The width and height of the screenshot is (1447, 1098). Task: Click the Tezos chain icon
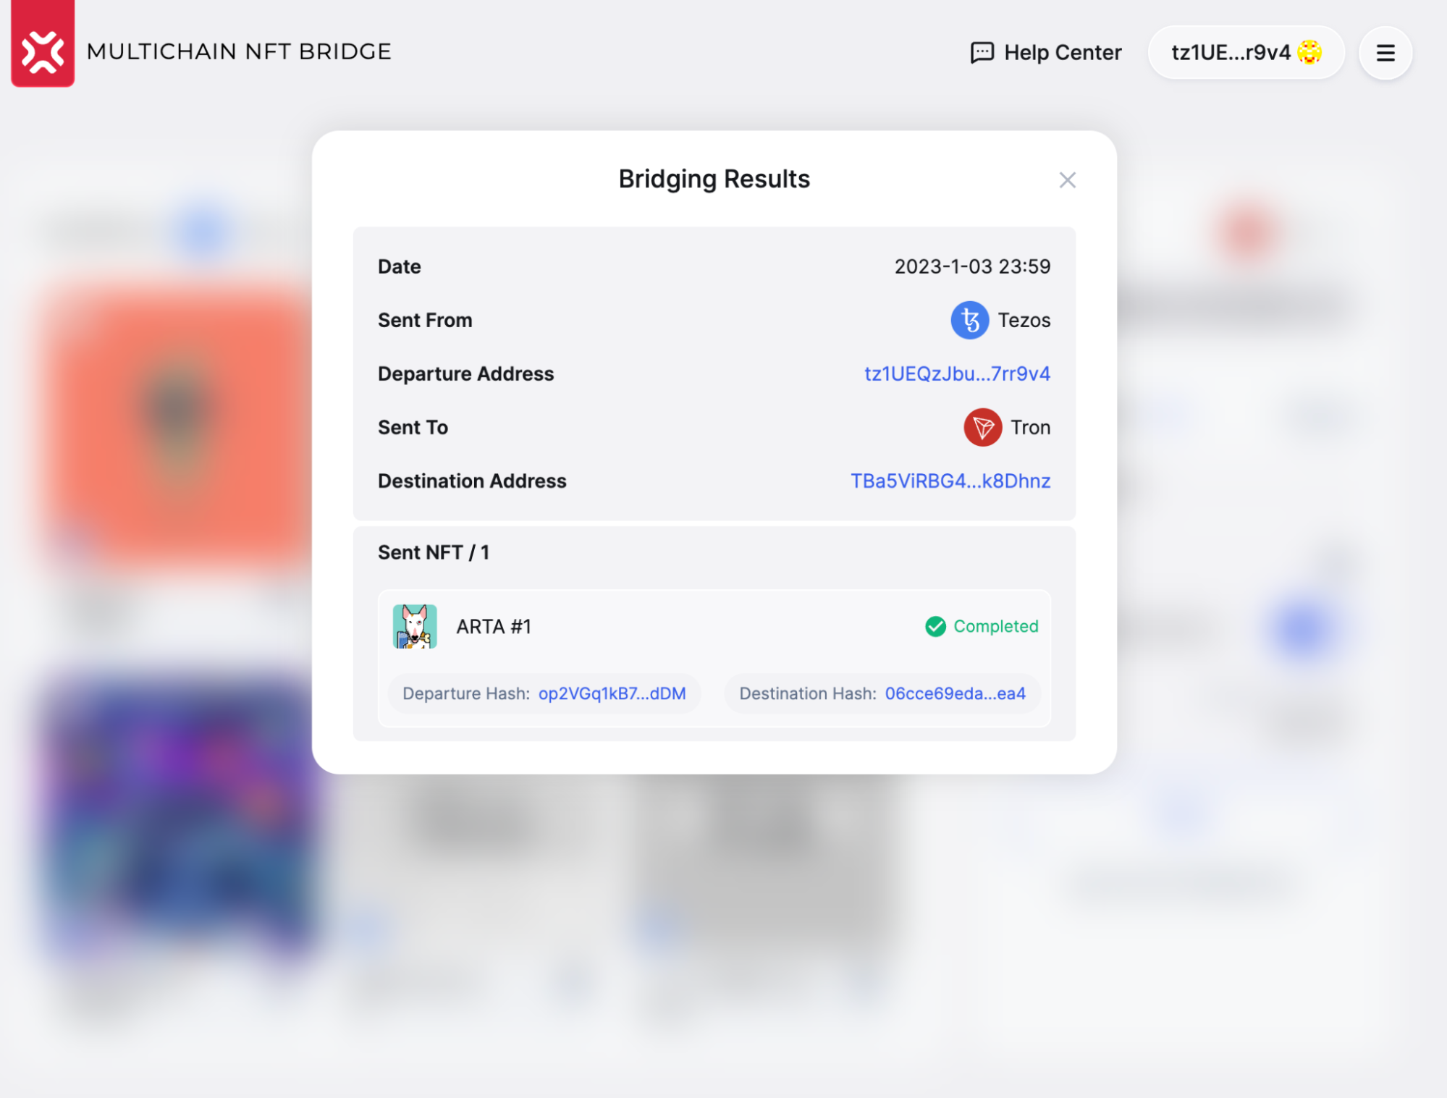pos(969,320)
